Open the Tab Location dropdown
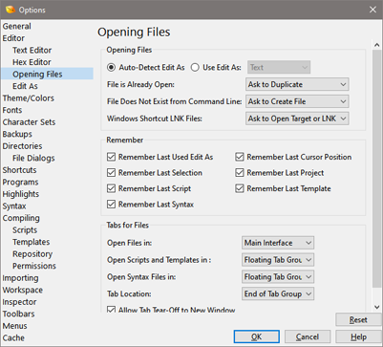 tap(278, 293)
